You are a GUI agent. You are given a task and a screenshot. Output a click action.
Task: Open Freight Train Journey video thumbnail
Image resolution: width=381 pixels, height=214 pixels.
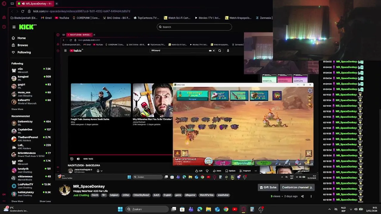click(101, 100)
